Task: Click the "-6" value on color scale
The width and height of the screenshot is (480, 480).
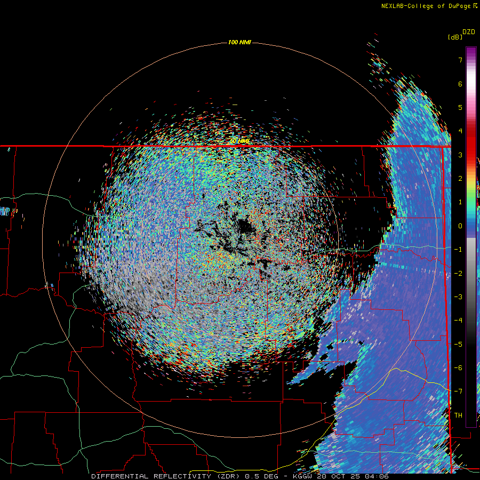Action: (x=458, y=368)
